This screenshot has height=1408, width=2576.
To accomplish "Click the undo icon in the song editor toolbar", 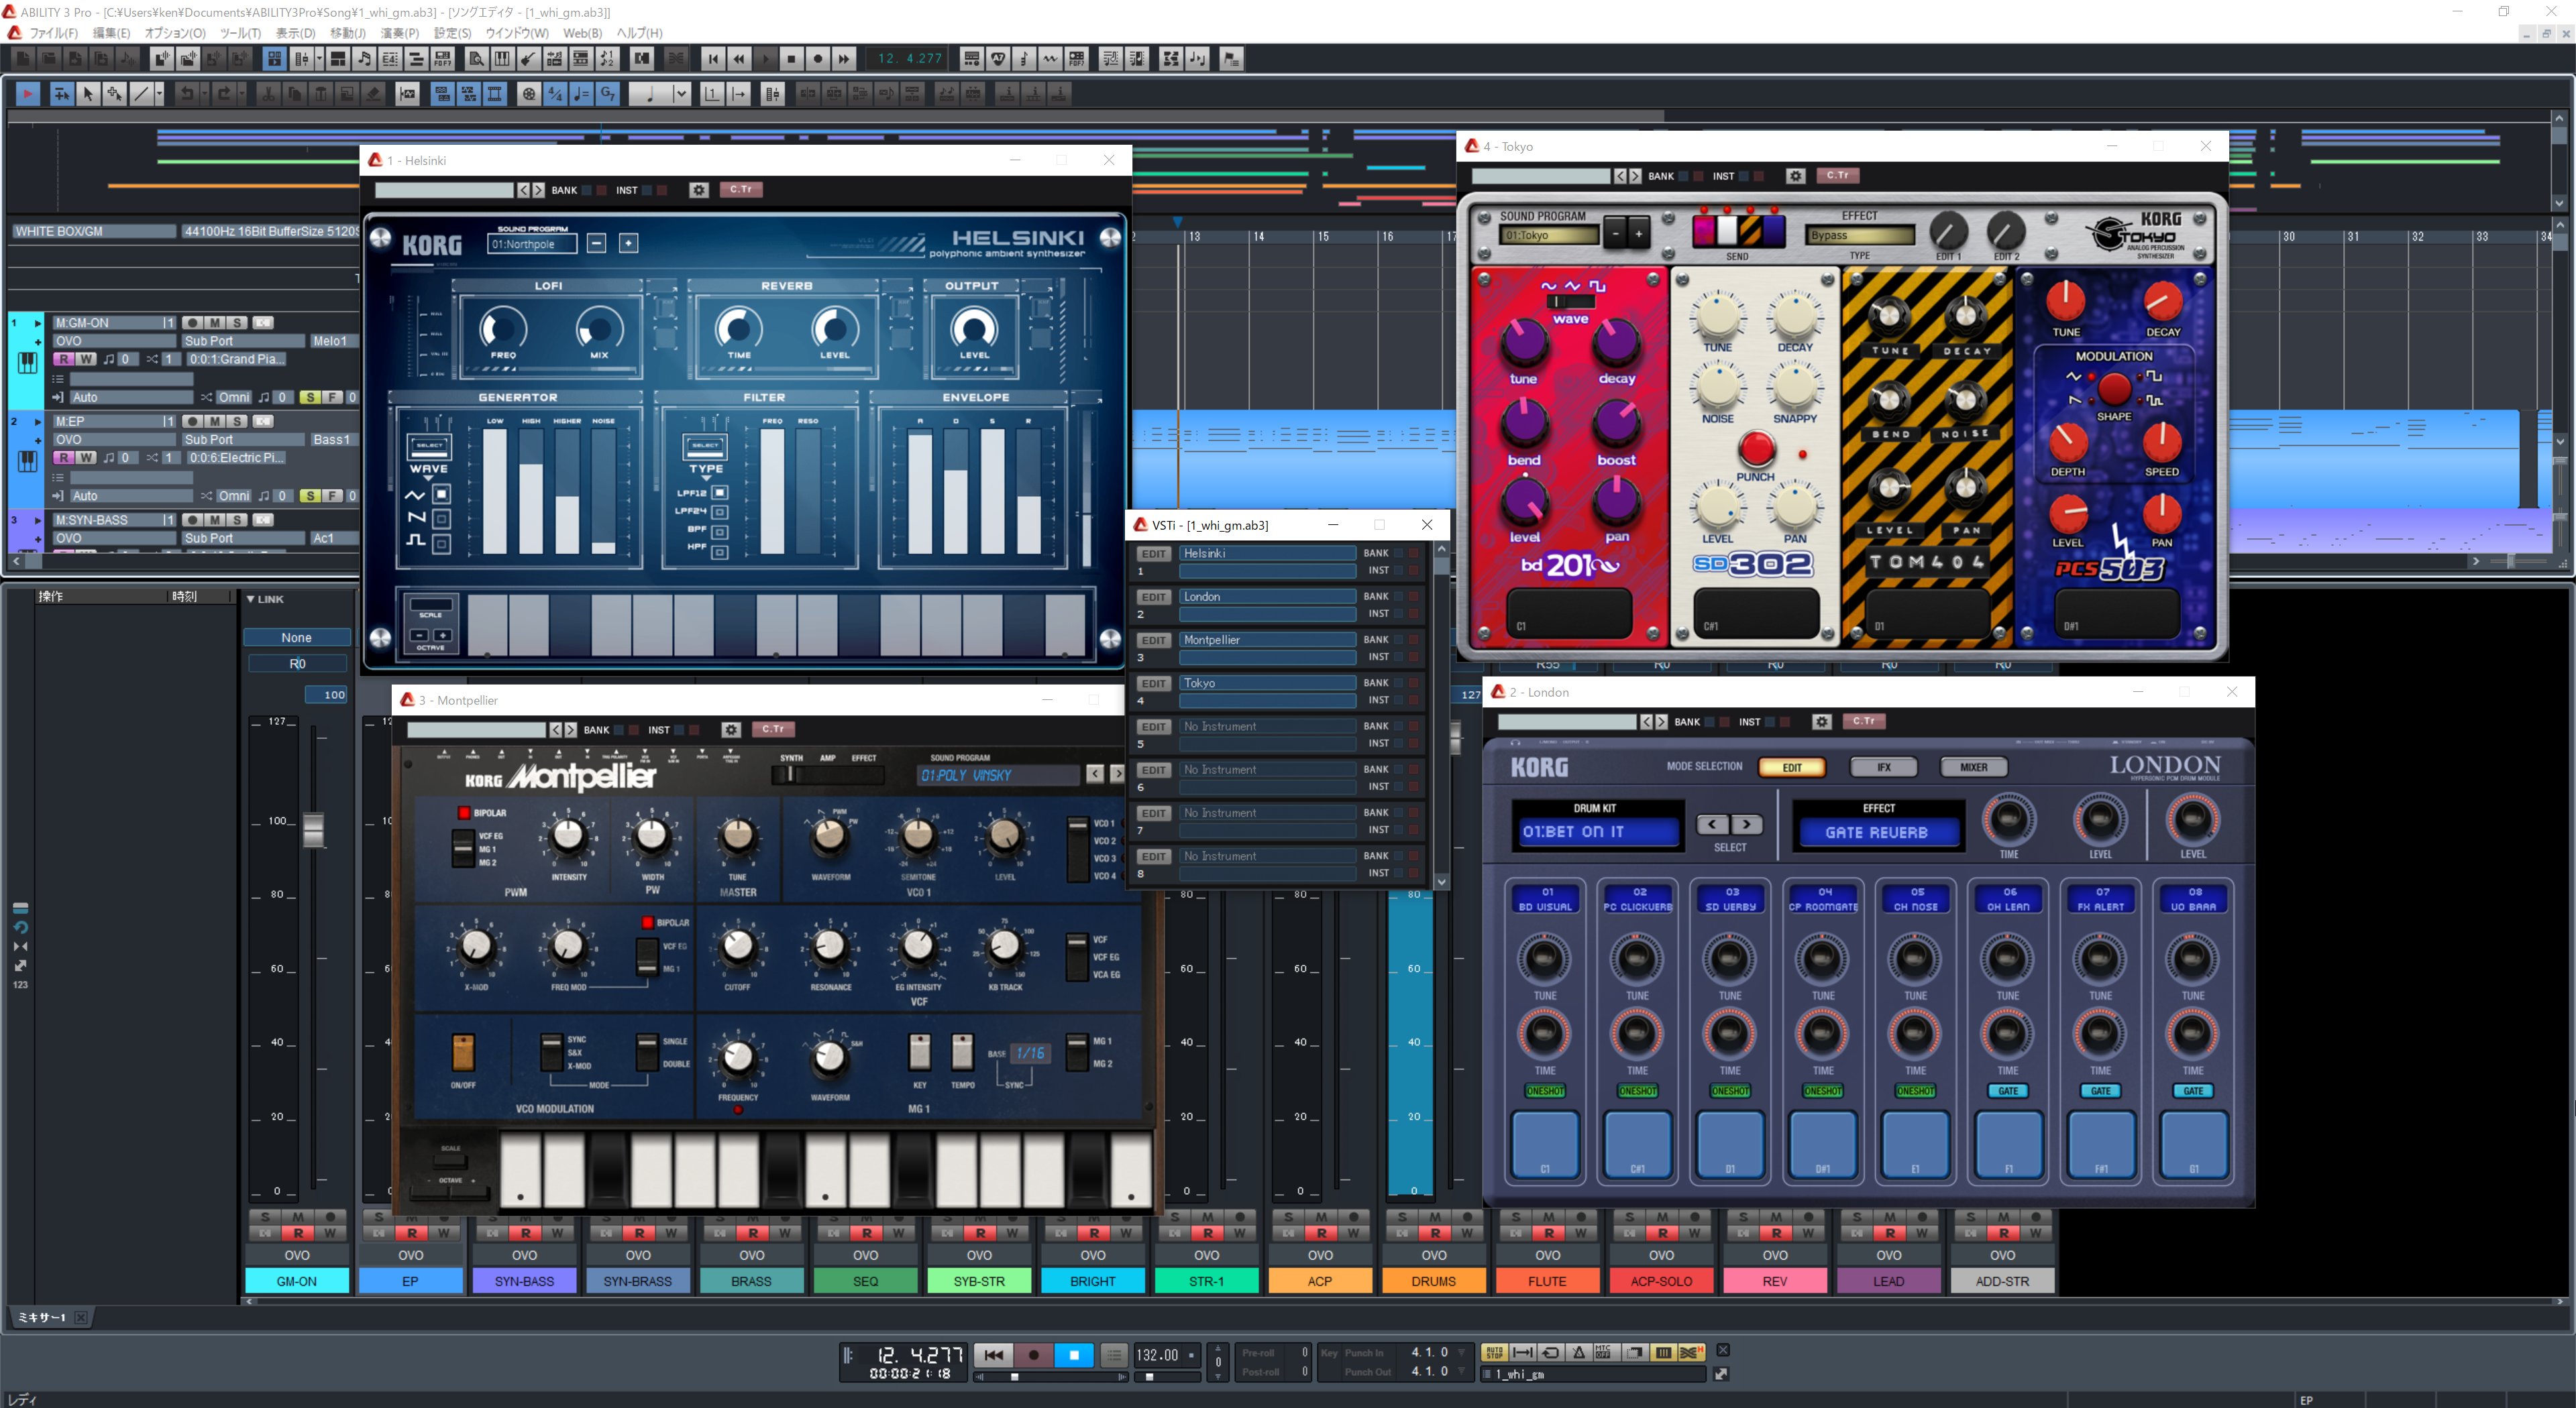I will (186, 94).
